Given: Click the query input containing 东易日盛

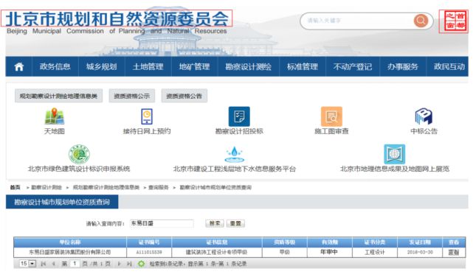Looking at the screenshot, I should click(x=162, y=223).
